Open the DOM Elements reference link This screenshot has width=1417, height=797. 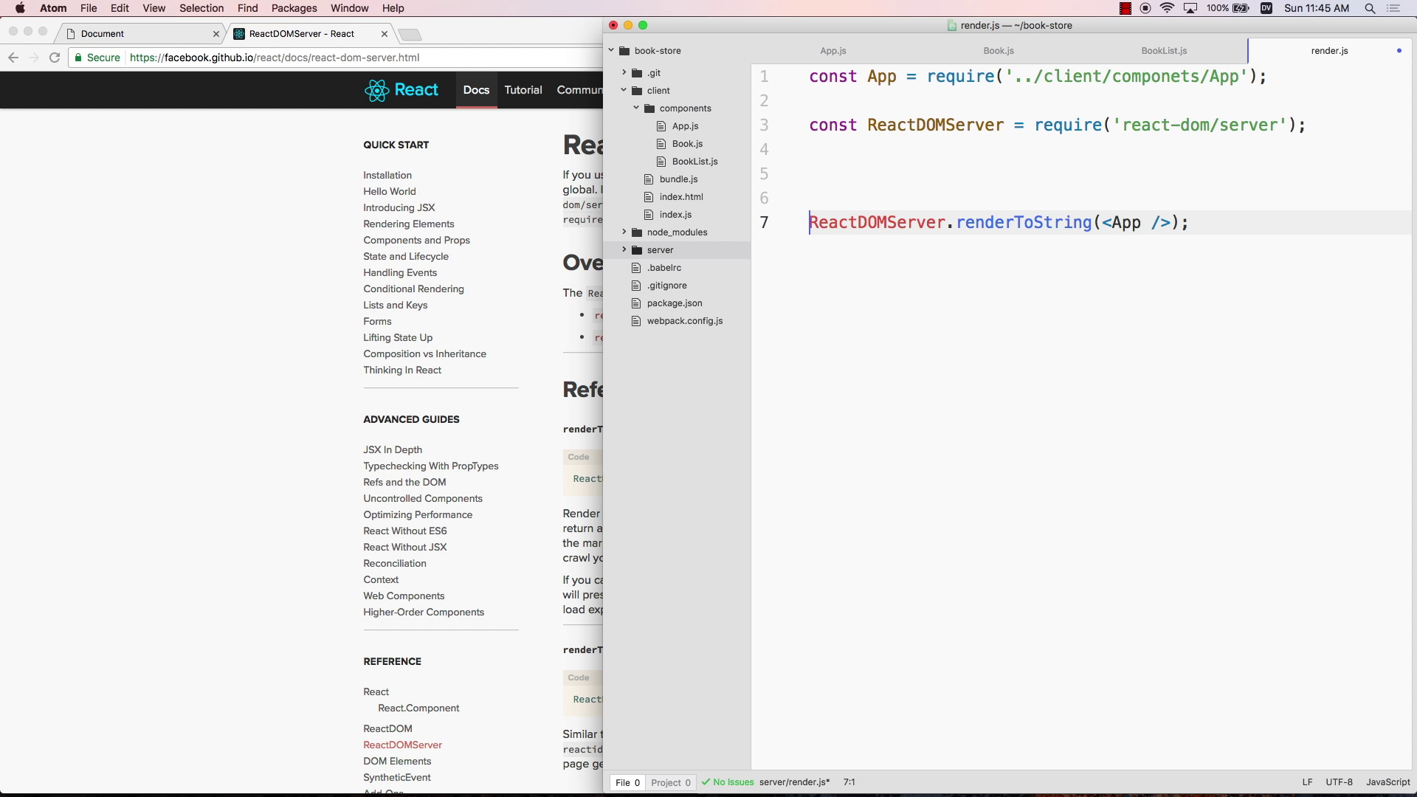(397, 761)
